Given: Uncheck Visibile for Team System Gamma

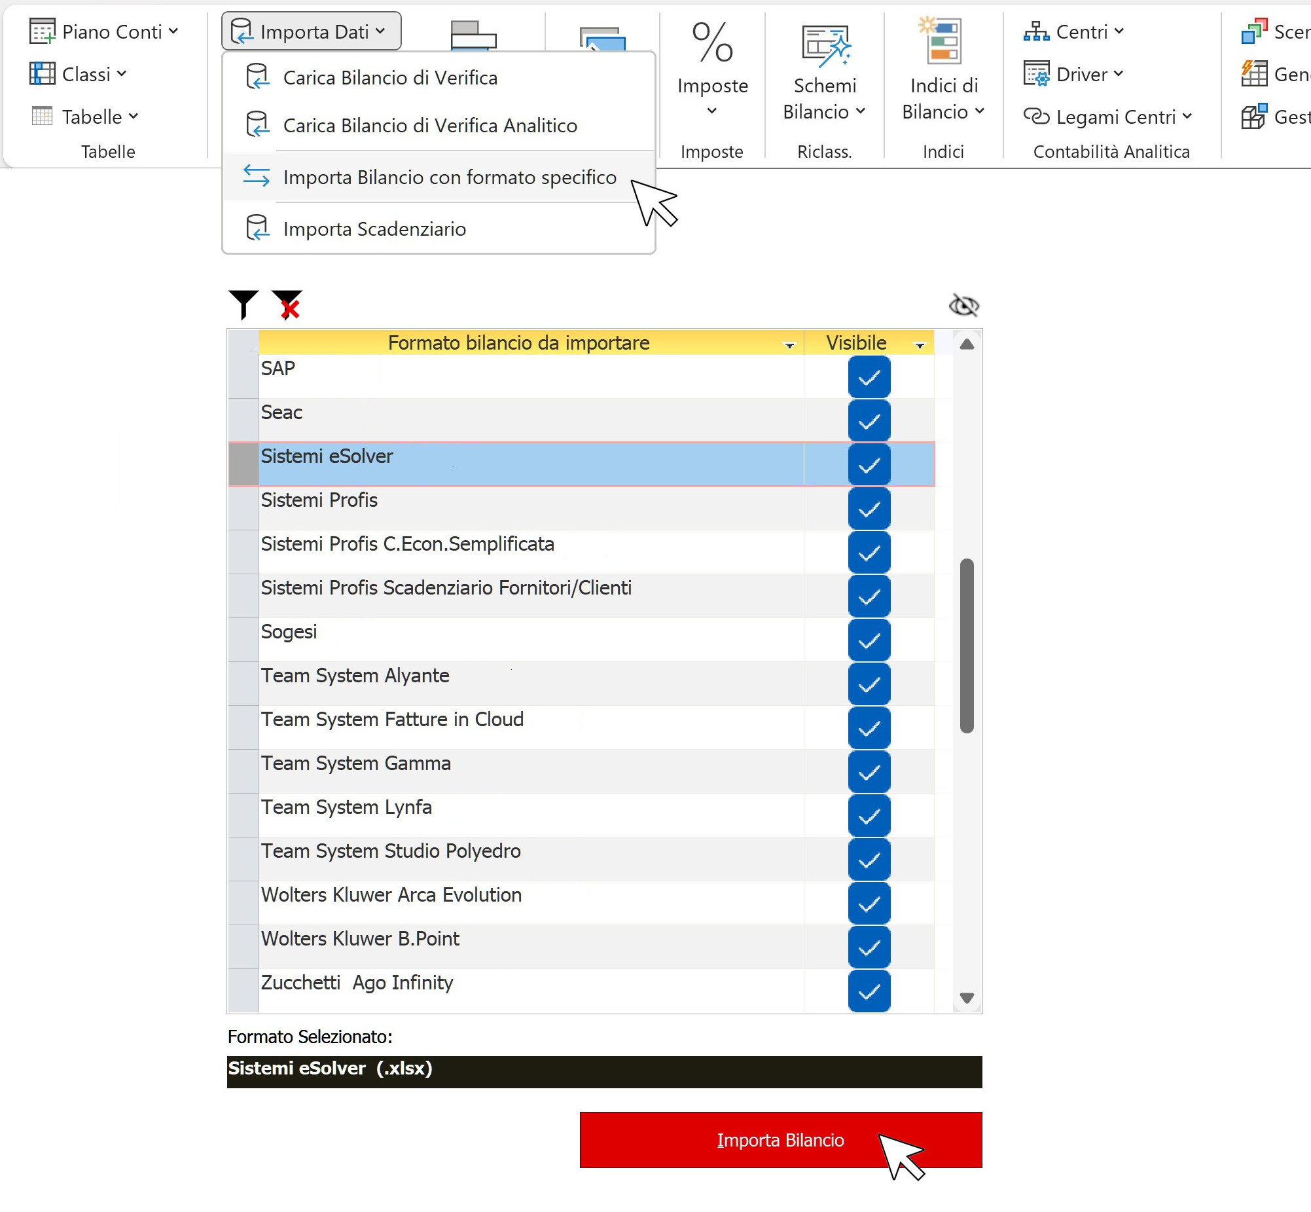Looking at the screenshot, I should click(x=869, y=771).
